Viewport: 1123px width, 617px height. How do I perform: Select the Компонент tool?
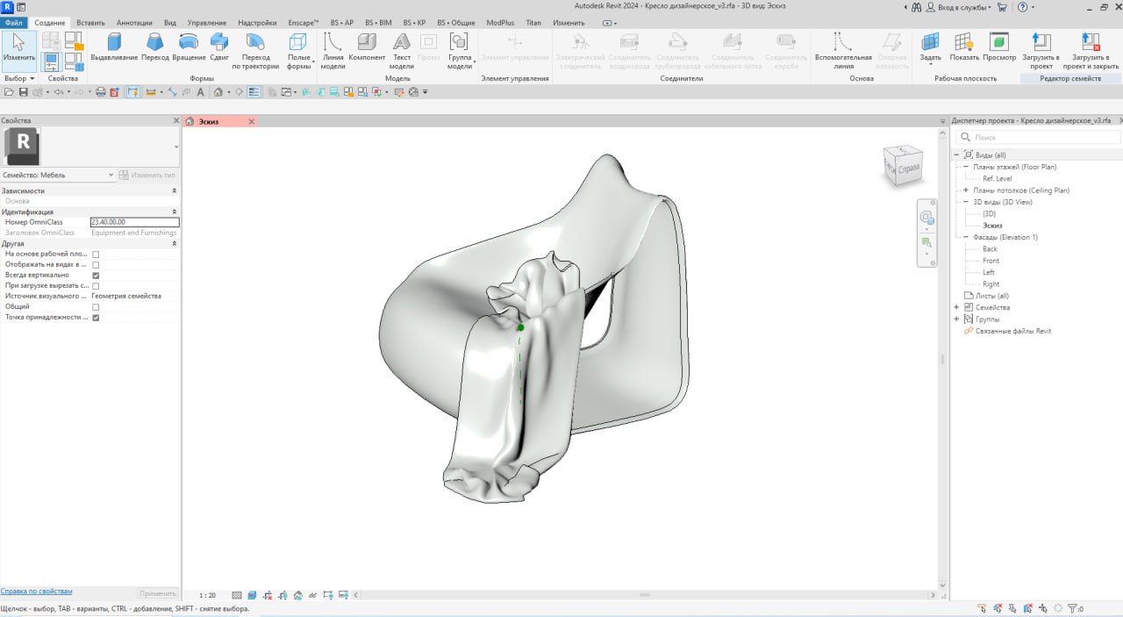pos(367,48)
